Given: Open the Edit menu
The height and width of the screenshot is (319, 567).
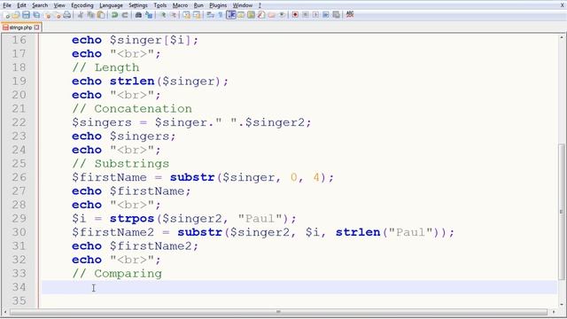Looking at the screenshot, I should point(21,5).
